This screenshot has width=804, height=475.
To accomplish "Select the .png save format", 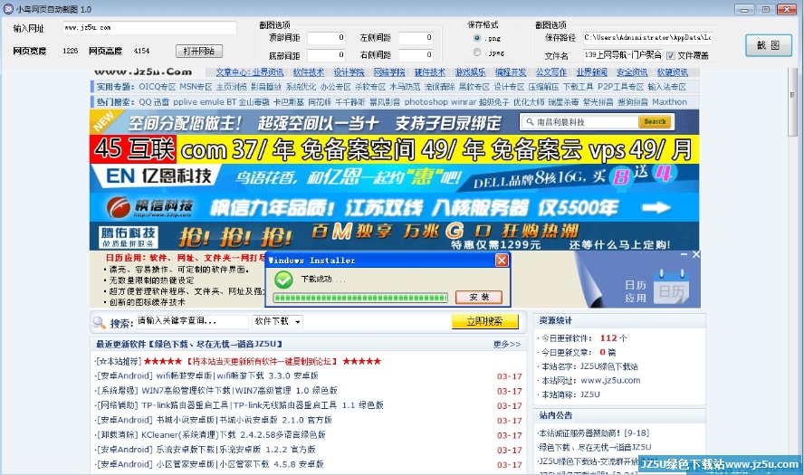I will [477, 38].
